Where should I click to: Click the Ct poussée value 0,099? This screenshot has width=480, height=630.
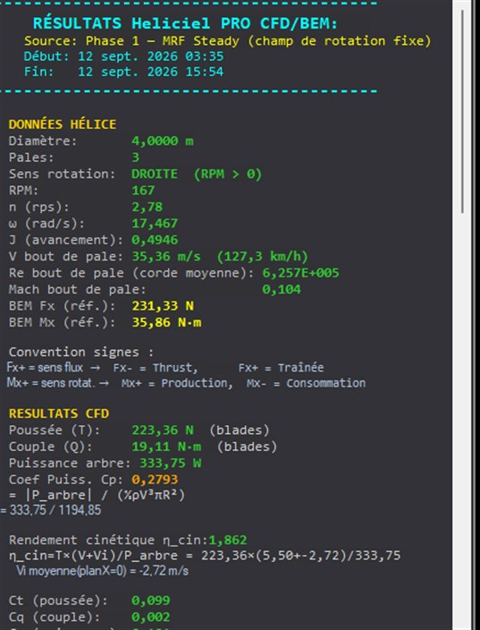click(150, 600)
